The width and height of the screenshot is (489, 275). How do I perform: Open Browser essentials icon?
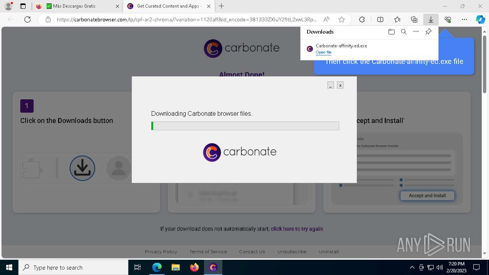448,19
